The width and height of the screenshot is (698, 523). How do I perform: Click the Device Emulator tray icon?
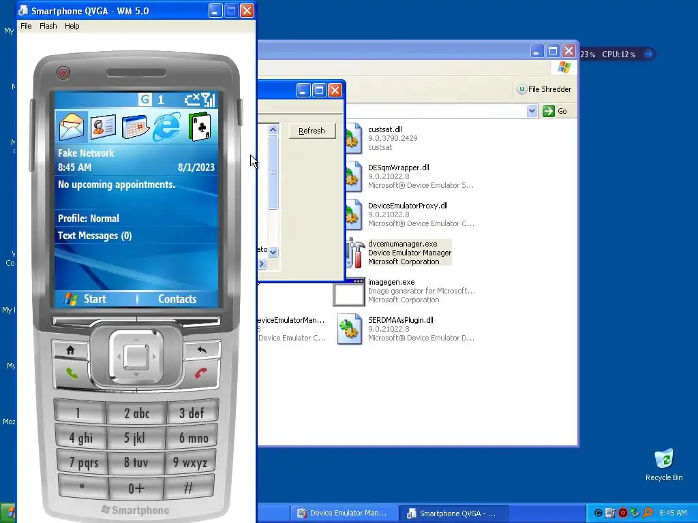610,513
